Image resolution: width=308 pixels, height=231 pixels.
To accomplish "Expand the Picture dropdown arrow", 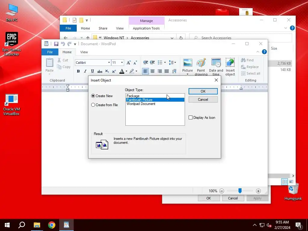I will pyautogui.click(x=187, y=74).
